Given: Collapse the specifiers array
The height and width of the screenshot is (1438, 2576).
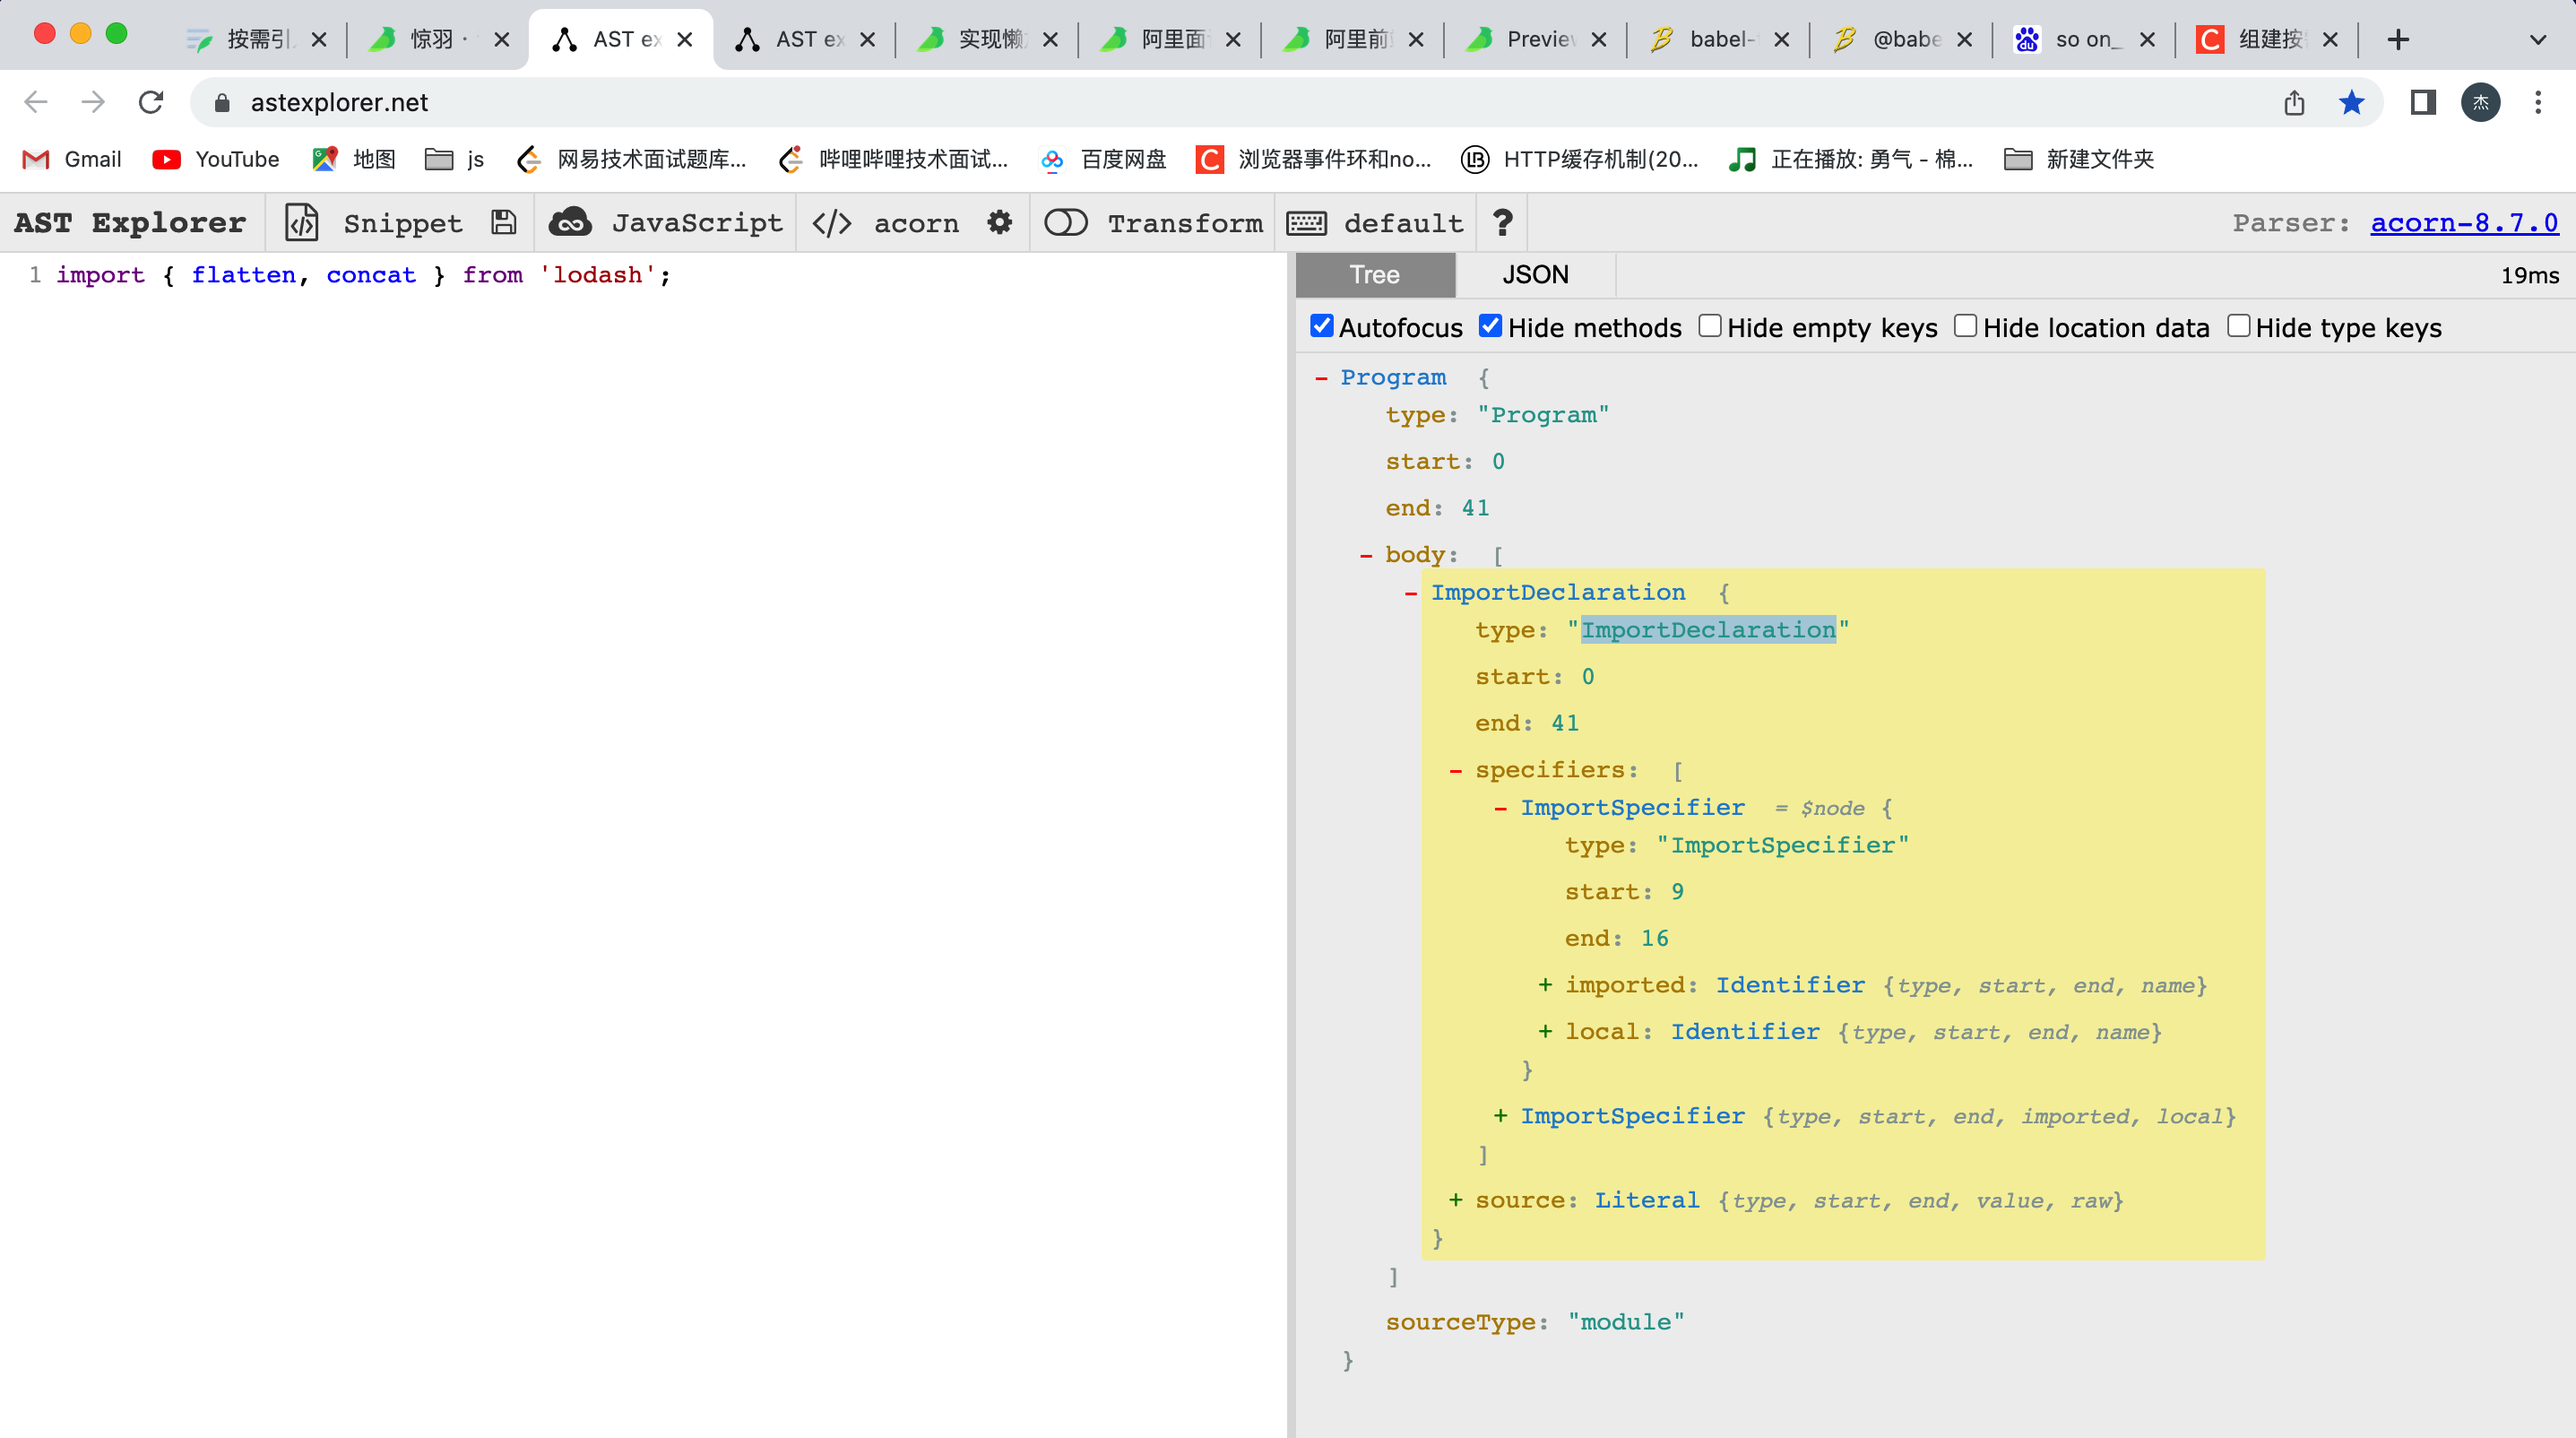Looking at the screenshot, I should 1455,770.
